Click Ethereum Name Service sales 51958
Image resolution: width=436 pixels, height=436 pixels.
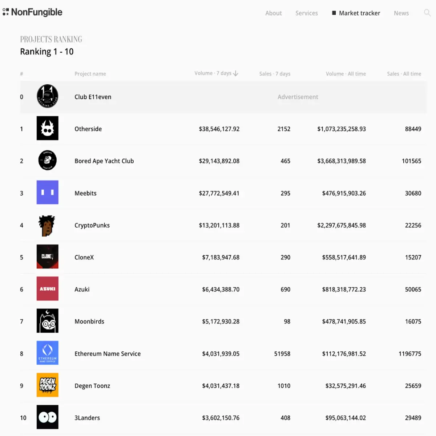(282, 354)
